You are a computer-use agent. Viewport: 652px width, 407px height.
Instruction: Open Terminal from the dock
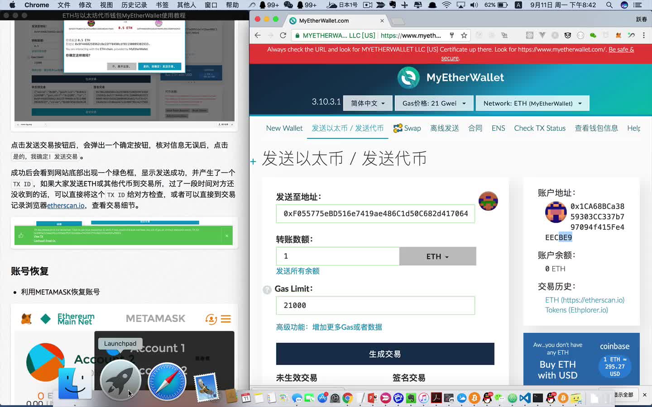tap(537, 398)
